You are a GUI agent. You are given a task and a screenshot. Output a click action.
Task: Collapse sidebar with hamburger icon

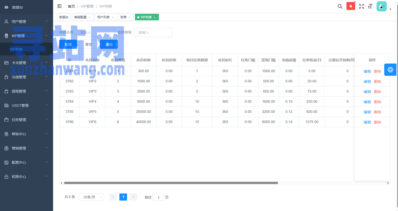coord(59,6)
